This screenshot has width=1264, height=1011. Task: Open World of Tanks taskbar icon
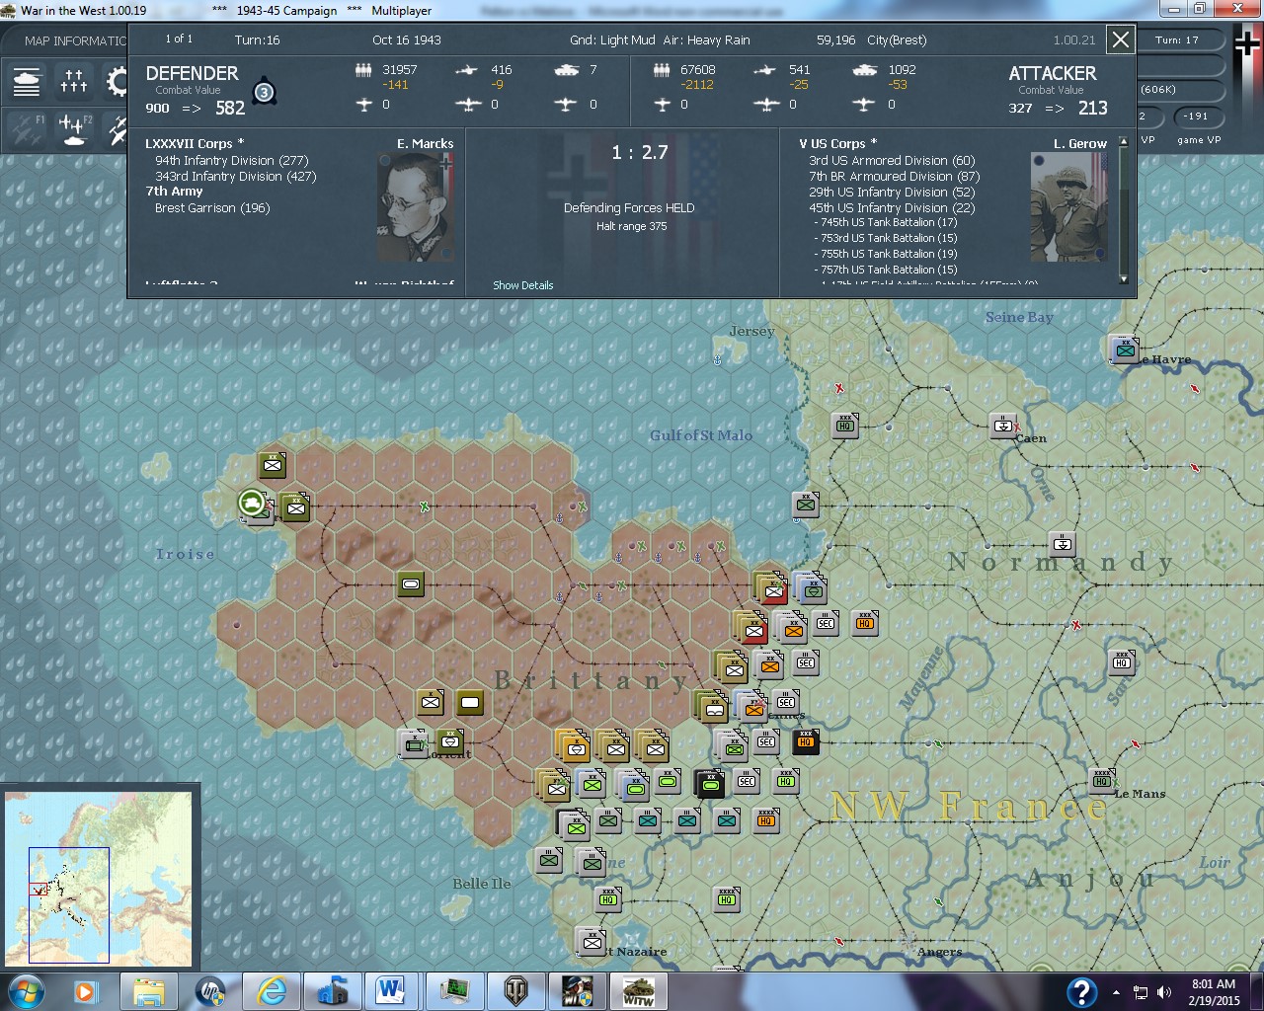coord(514,991)
